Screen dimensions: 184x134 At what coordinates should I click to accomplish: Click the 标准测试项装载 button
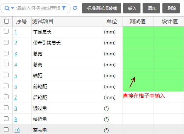[102, 8]
